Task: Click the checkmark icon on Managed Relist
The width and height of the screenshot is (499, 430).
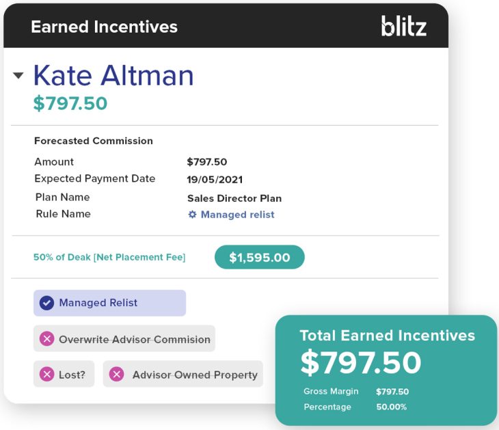Action: (x=46, y=303)
